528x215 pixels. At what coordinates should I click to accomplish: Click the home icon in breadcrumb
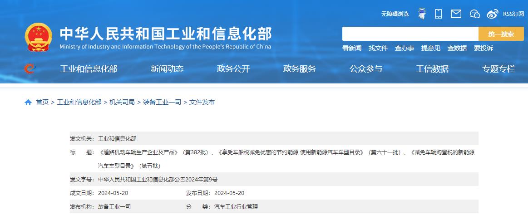tap(28, 102)
